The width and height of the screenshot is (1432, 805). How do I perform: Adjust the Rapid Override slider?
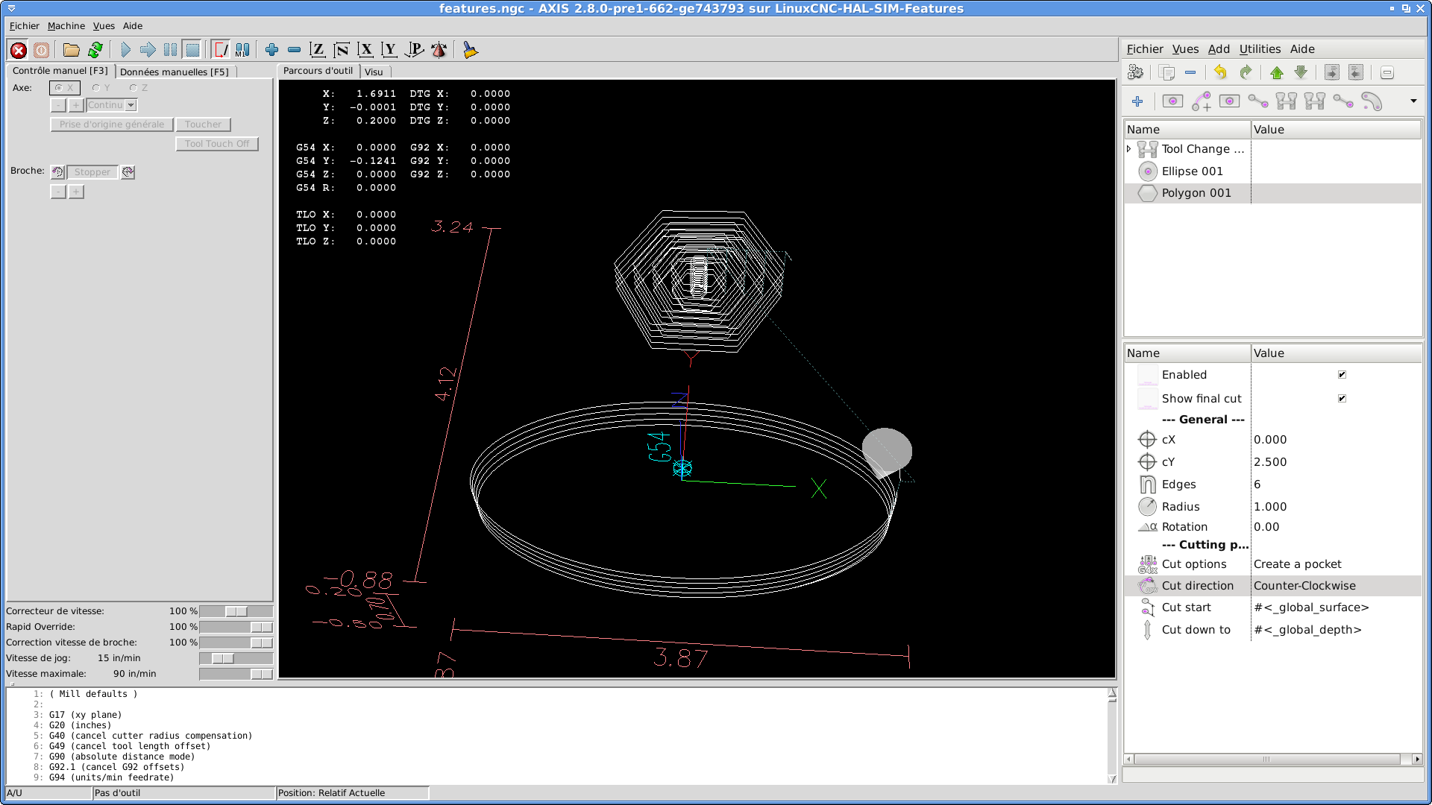tap(236, 627)
